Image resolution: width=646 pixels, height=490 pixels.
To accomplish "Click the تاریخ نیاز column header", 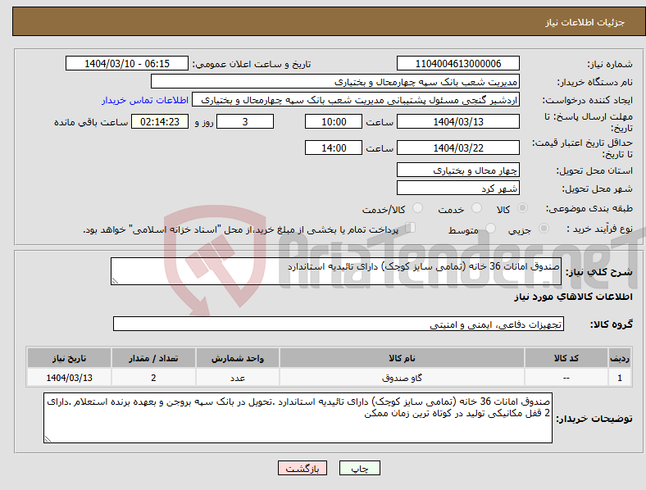I will 69,358.
